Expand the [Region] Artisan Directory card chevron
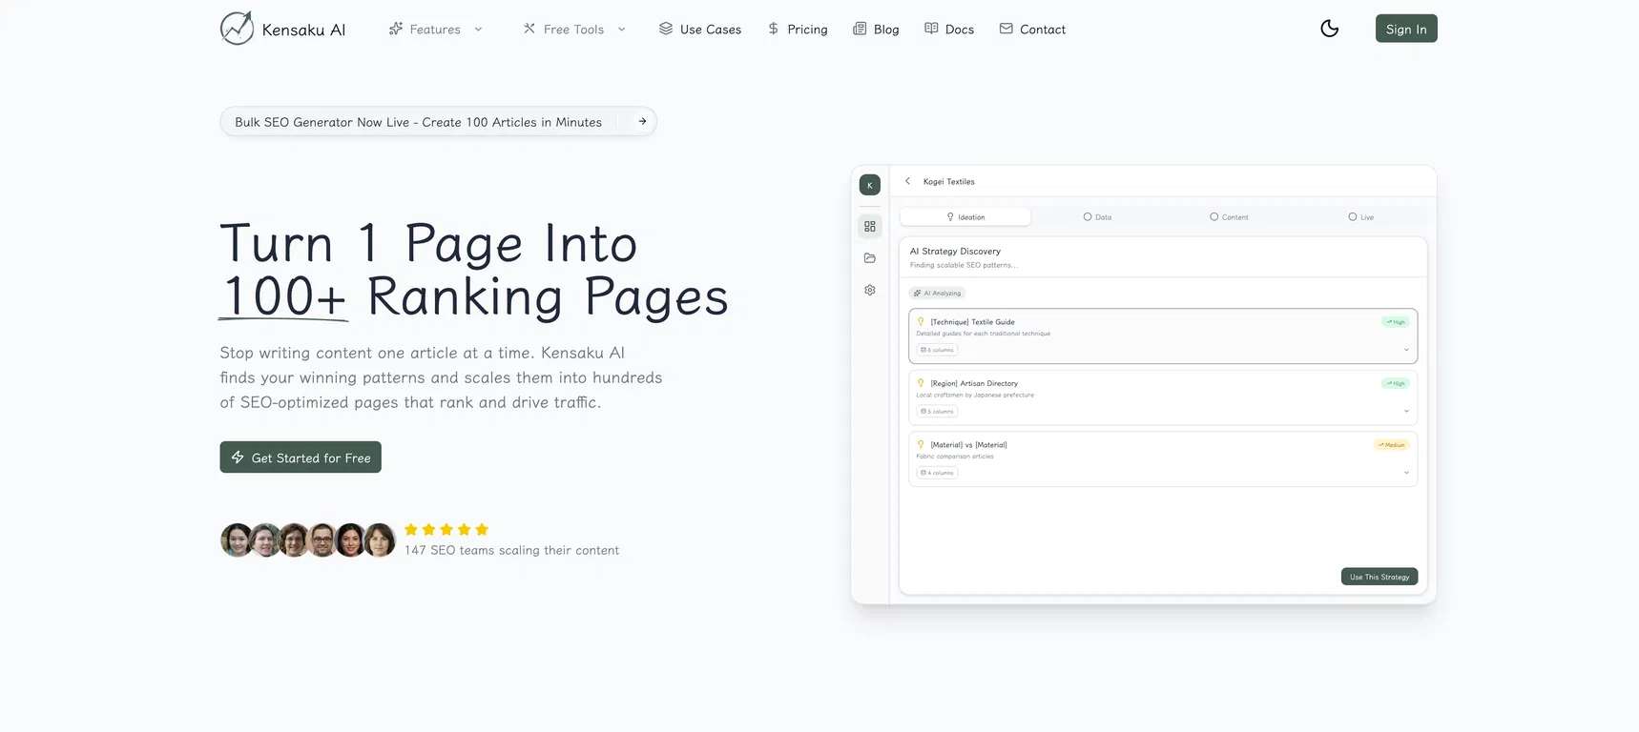The image size is (1639, 732). coord(1406,412)
